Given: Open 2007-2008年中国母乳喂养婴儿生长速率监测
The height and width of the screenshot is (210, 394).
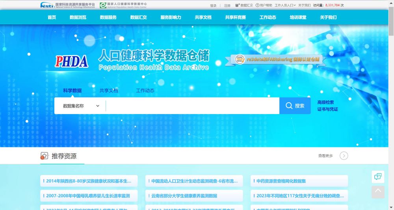Looking at the screenshot, I should (x=89, y=196).
